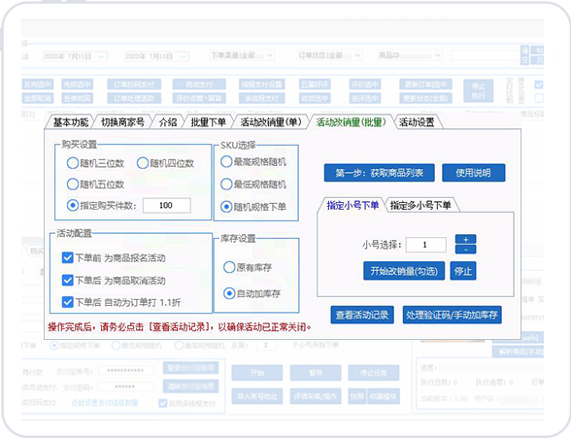Click the plus stepper for 小号选择
Viewport: 571px width, 438px height.
pos(465,239)
